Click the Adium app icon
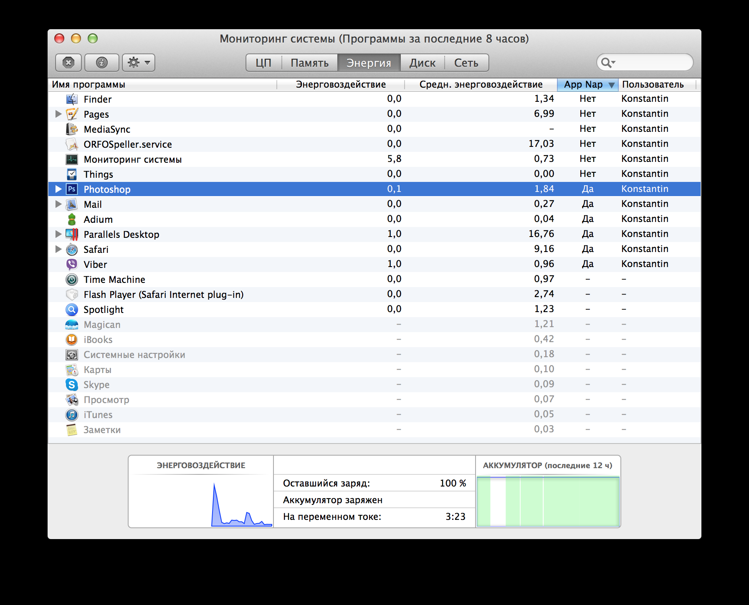Viewport: 749px width, 605px height. [x=72, y=219]
